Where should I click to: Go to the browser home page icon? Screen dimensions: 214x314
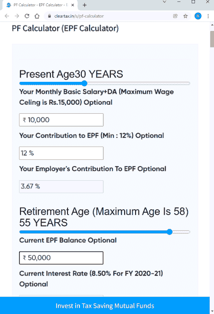[x=37, y=16]
